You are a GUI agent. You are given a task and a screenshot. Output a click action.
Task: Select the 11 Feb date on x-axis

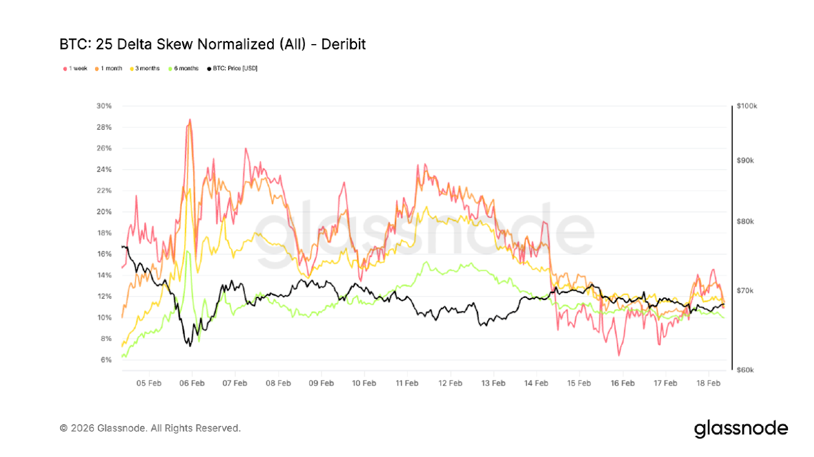tap(407, 383)
